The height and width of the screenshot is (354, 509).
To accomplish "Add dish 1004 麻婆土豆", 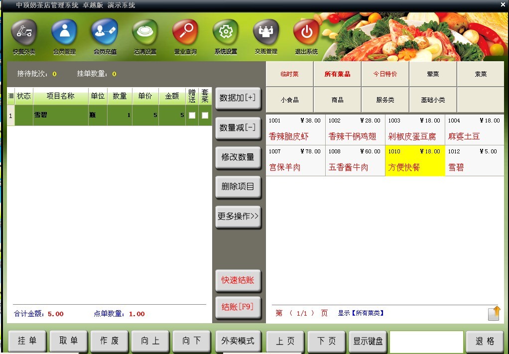I will (x=475, y=129).
